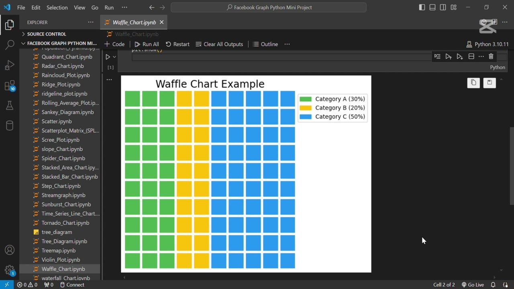Viewport: 514px width, 289px height.
Task: Open the Explorer view icon
Action: pyautogui.click(x=10, y=25)
